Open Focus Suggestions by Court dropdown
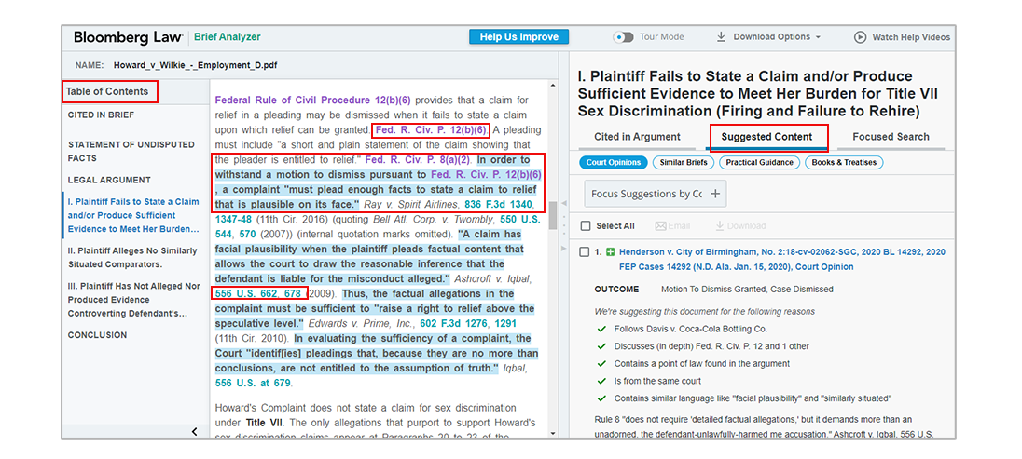Image resolution: width=1022 pixels, height=459 pixels. click(655, 194)
